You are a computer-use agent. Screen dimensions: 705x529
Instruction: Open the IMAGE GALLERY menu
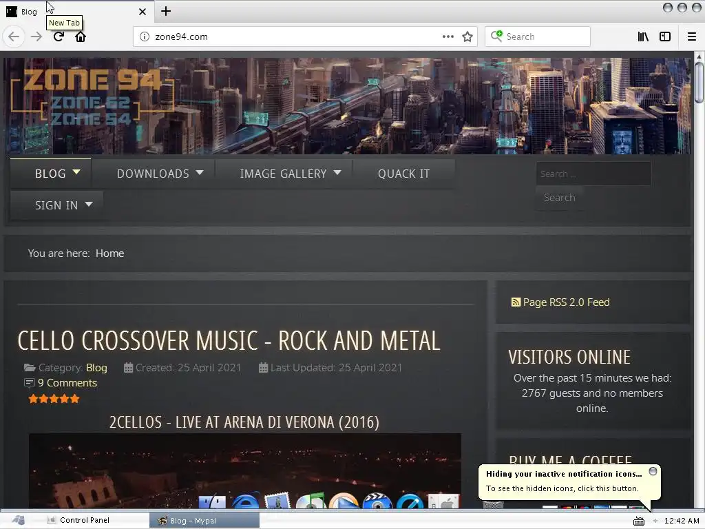[283, 174]
